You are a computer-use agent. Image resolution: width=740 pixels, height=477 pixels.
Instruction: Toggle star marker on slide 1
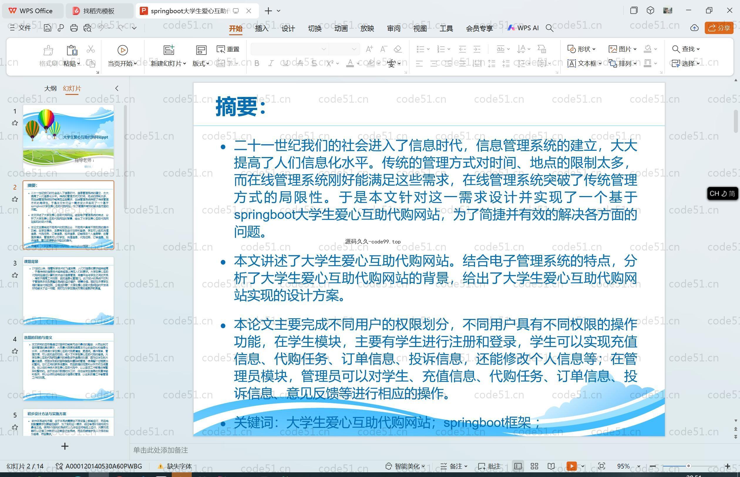click(x=15, y=123)
